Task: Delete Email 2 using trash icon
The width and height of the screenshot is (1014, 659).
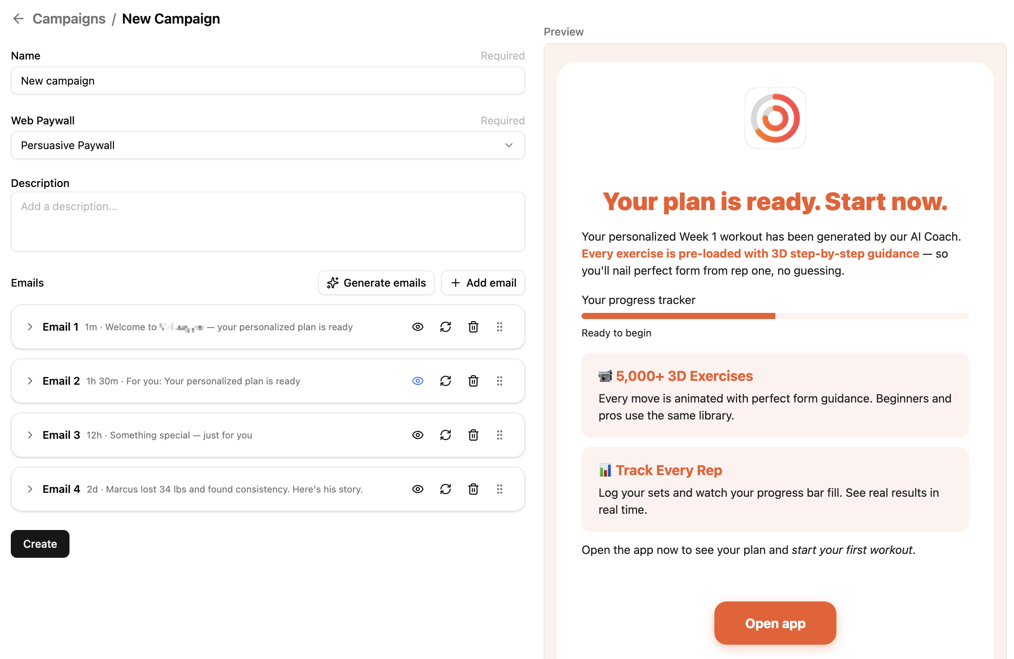Action: (x=473, y=380)
